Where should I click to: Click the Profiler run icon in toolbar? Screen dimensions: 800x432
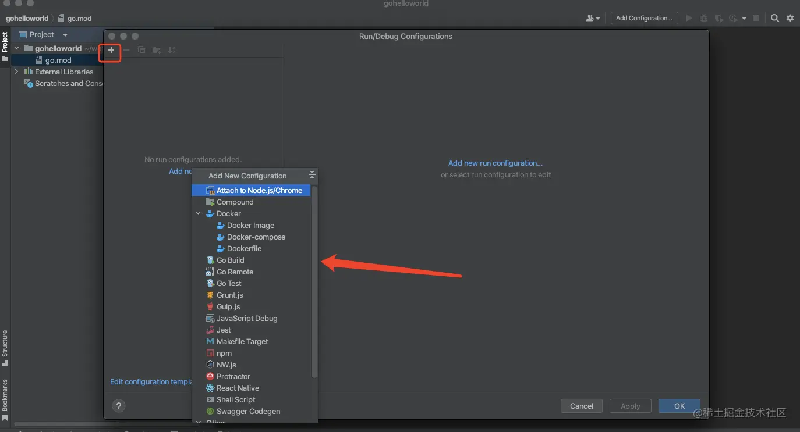point(733,18)
